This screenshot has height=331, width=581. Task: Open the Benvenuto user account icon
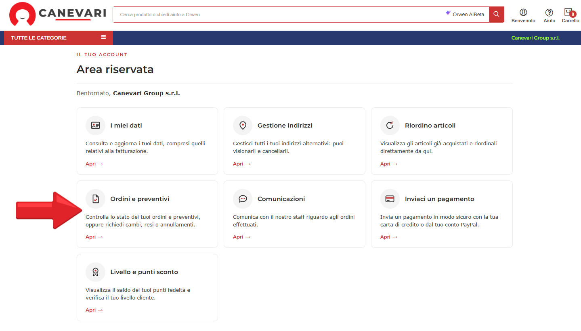523,12
